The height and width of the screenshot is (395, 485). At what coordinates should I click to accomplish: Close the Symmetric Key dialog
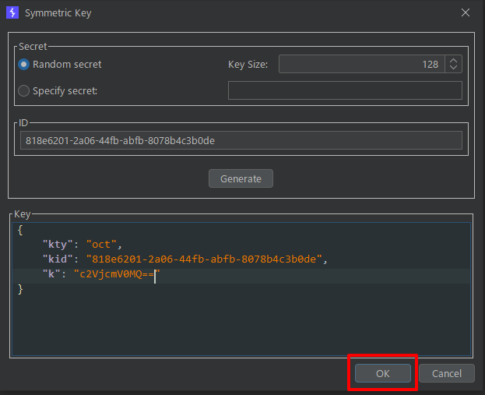point(466,12)
